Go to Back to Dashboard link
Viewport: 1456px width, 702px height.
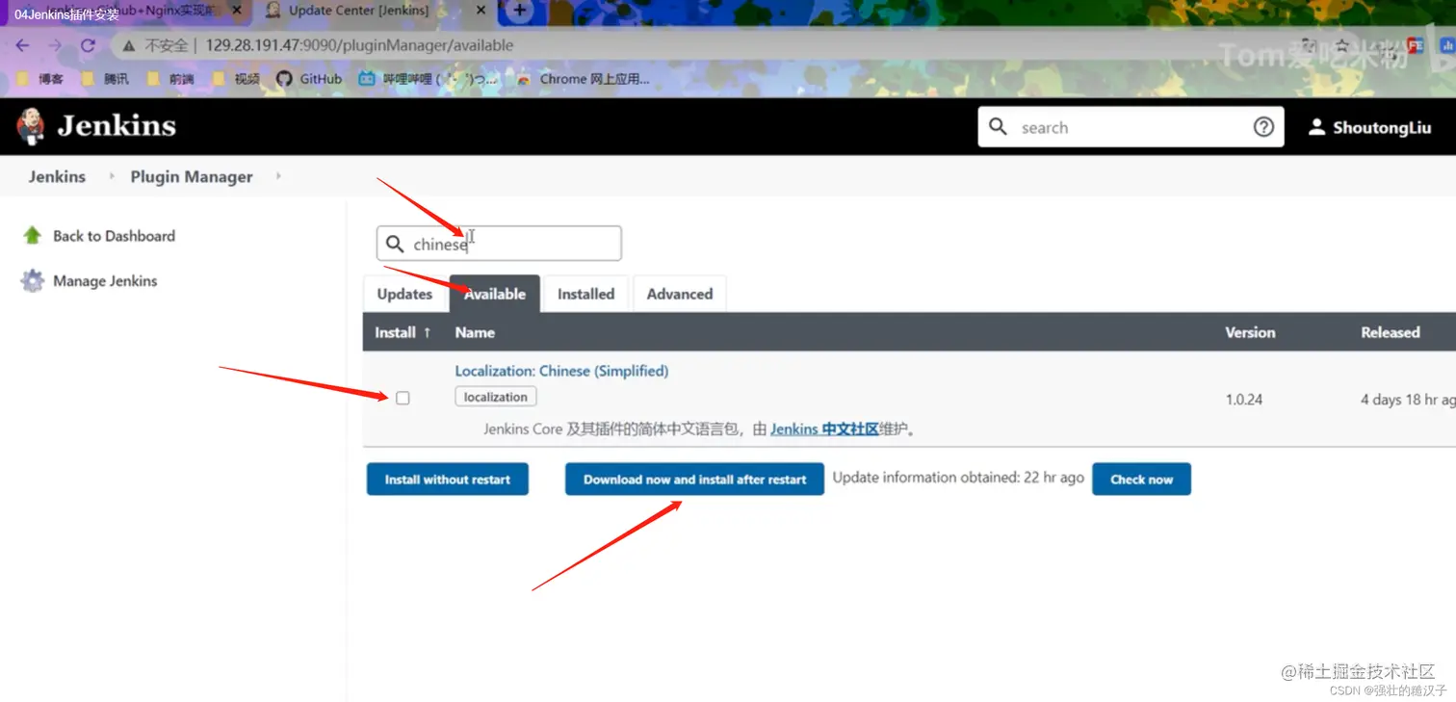(x=114, y=236)
